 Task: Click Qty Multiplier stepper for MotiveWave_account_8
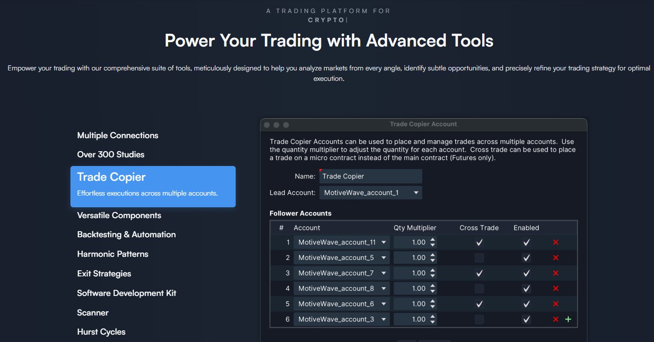[432, 289]
